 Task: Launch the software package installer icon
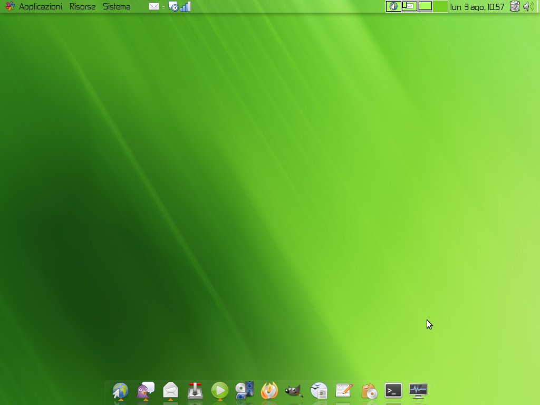[369, 391]
